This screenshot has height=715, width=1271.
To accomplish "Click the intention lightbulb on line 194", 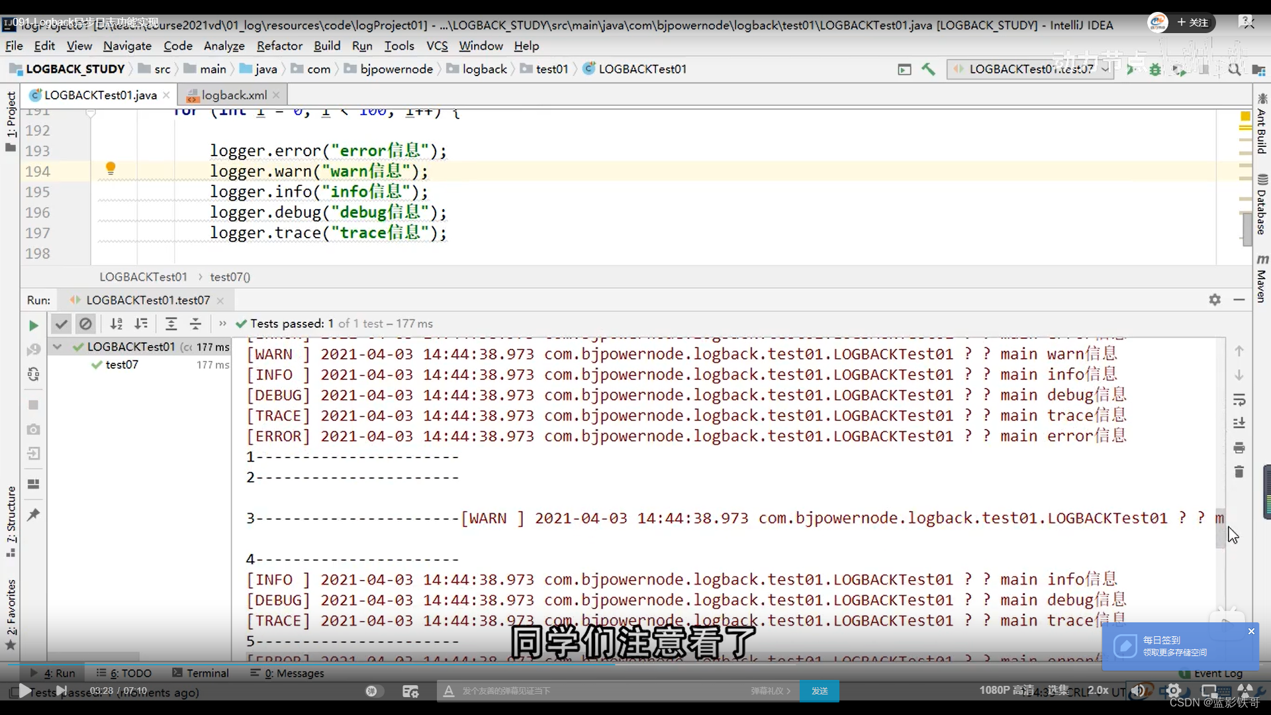I will click(x=111, y=169).
